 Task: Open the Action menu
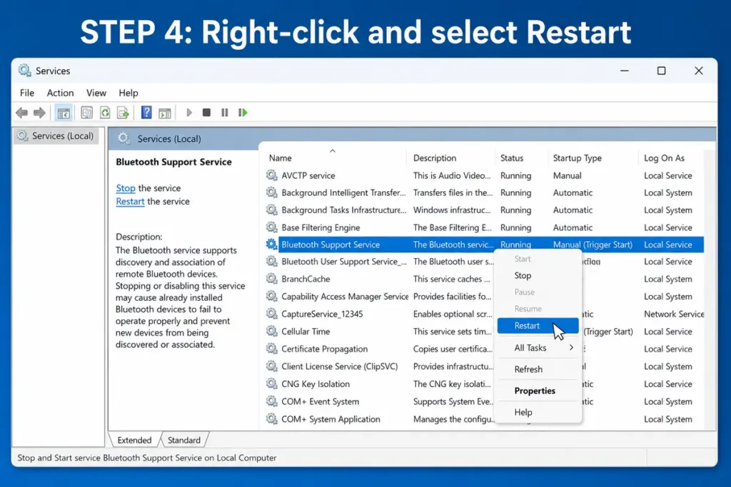coord(60,93)
